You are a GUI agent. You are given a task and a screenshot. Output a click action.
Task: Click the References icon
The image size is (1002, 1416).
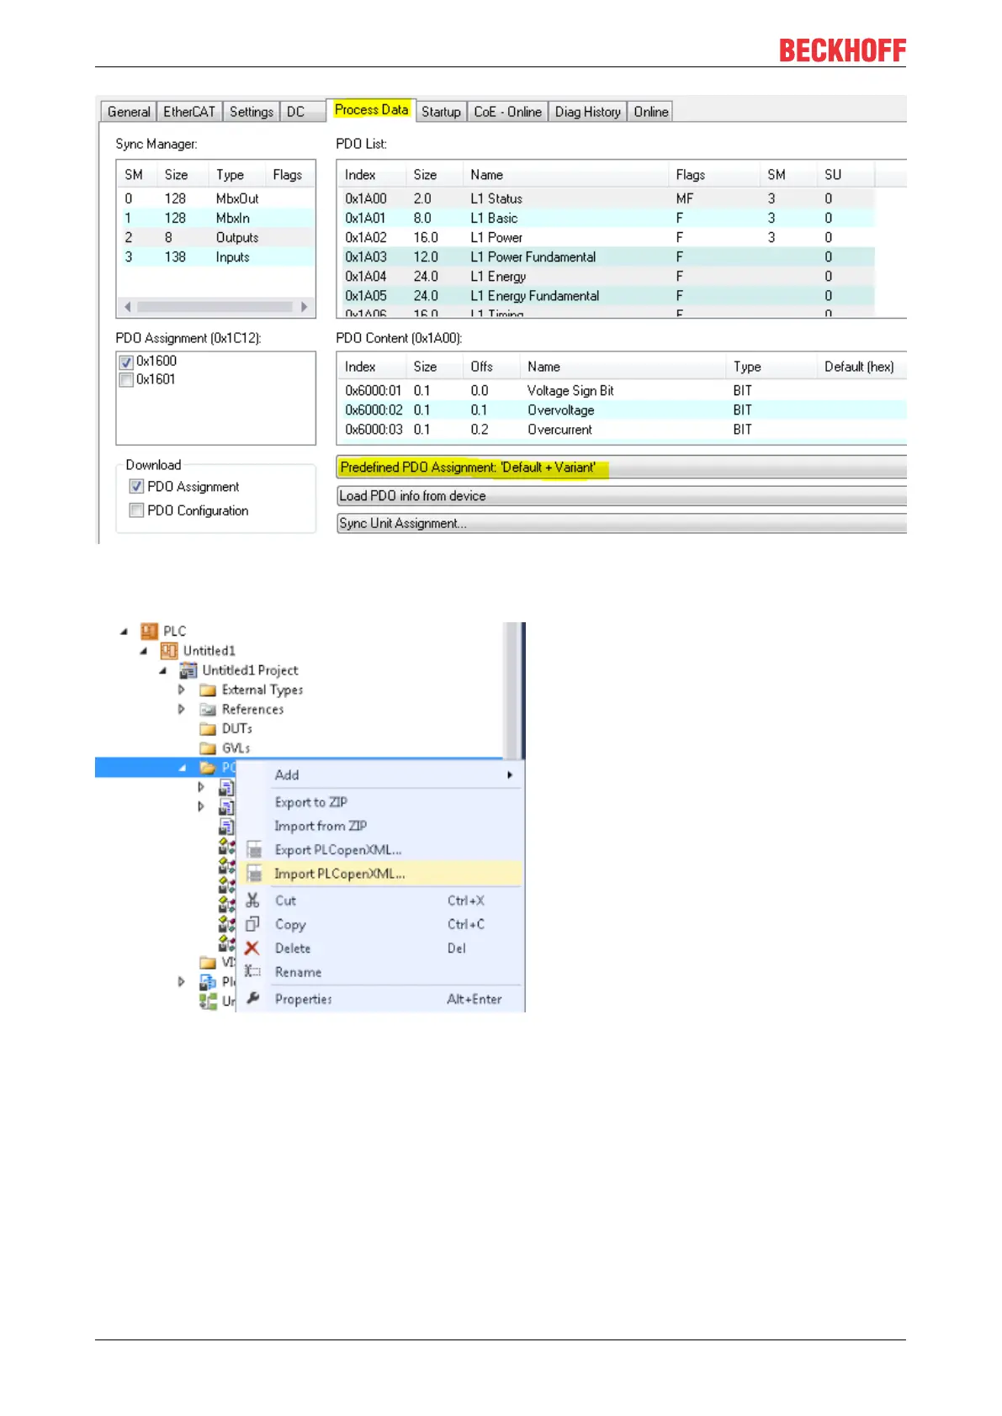pyautogui.click(x=208, y=710)
